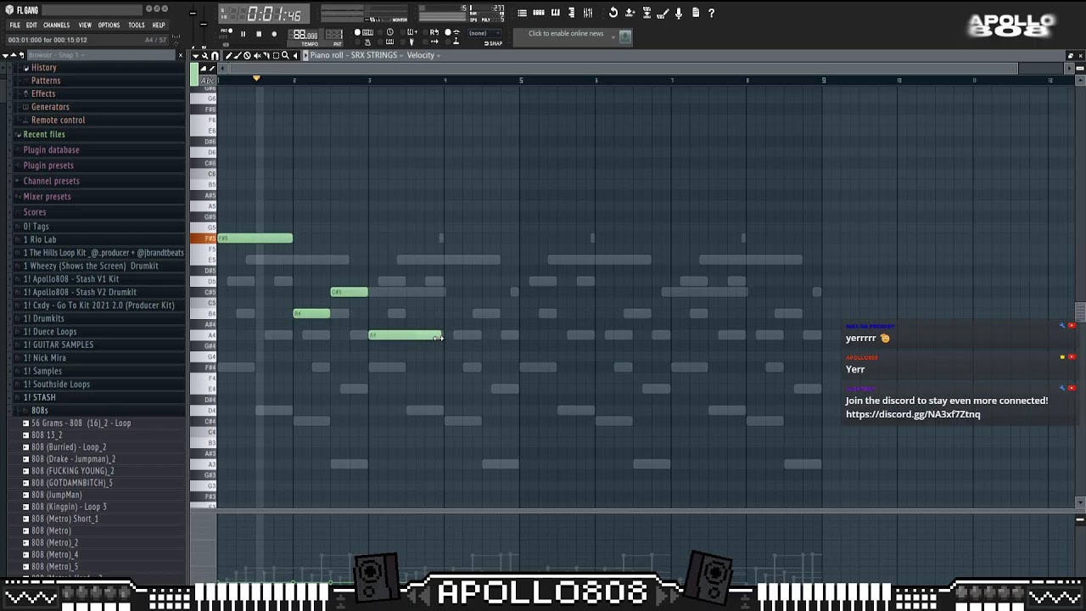Screen dimensions: 1086x611
Task: Click the one-click audio recording icon
Action: click(x=663, y=14)
